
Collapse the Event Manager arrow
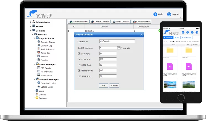pos(35,64)
